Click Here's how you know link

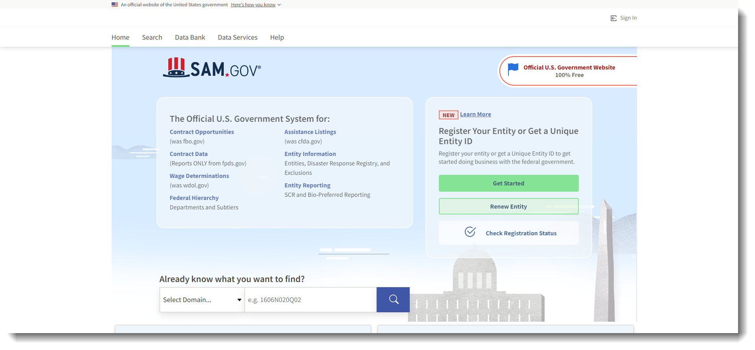tap(253, 5)
